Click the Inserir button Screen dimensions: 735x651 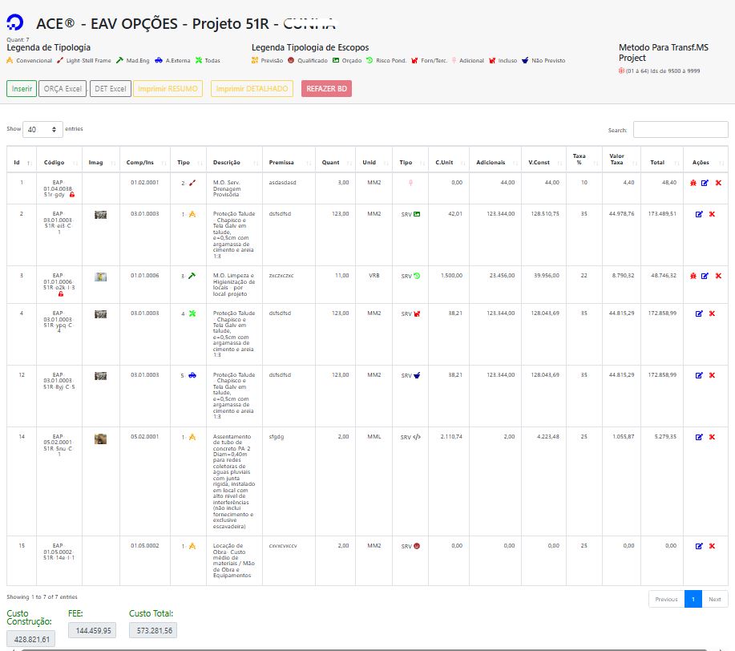22,89
